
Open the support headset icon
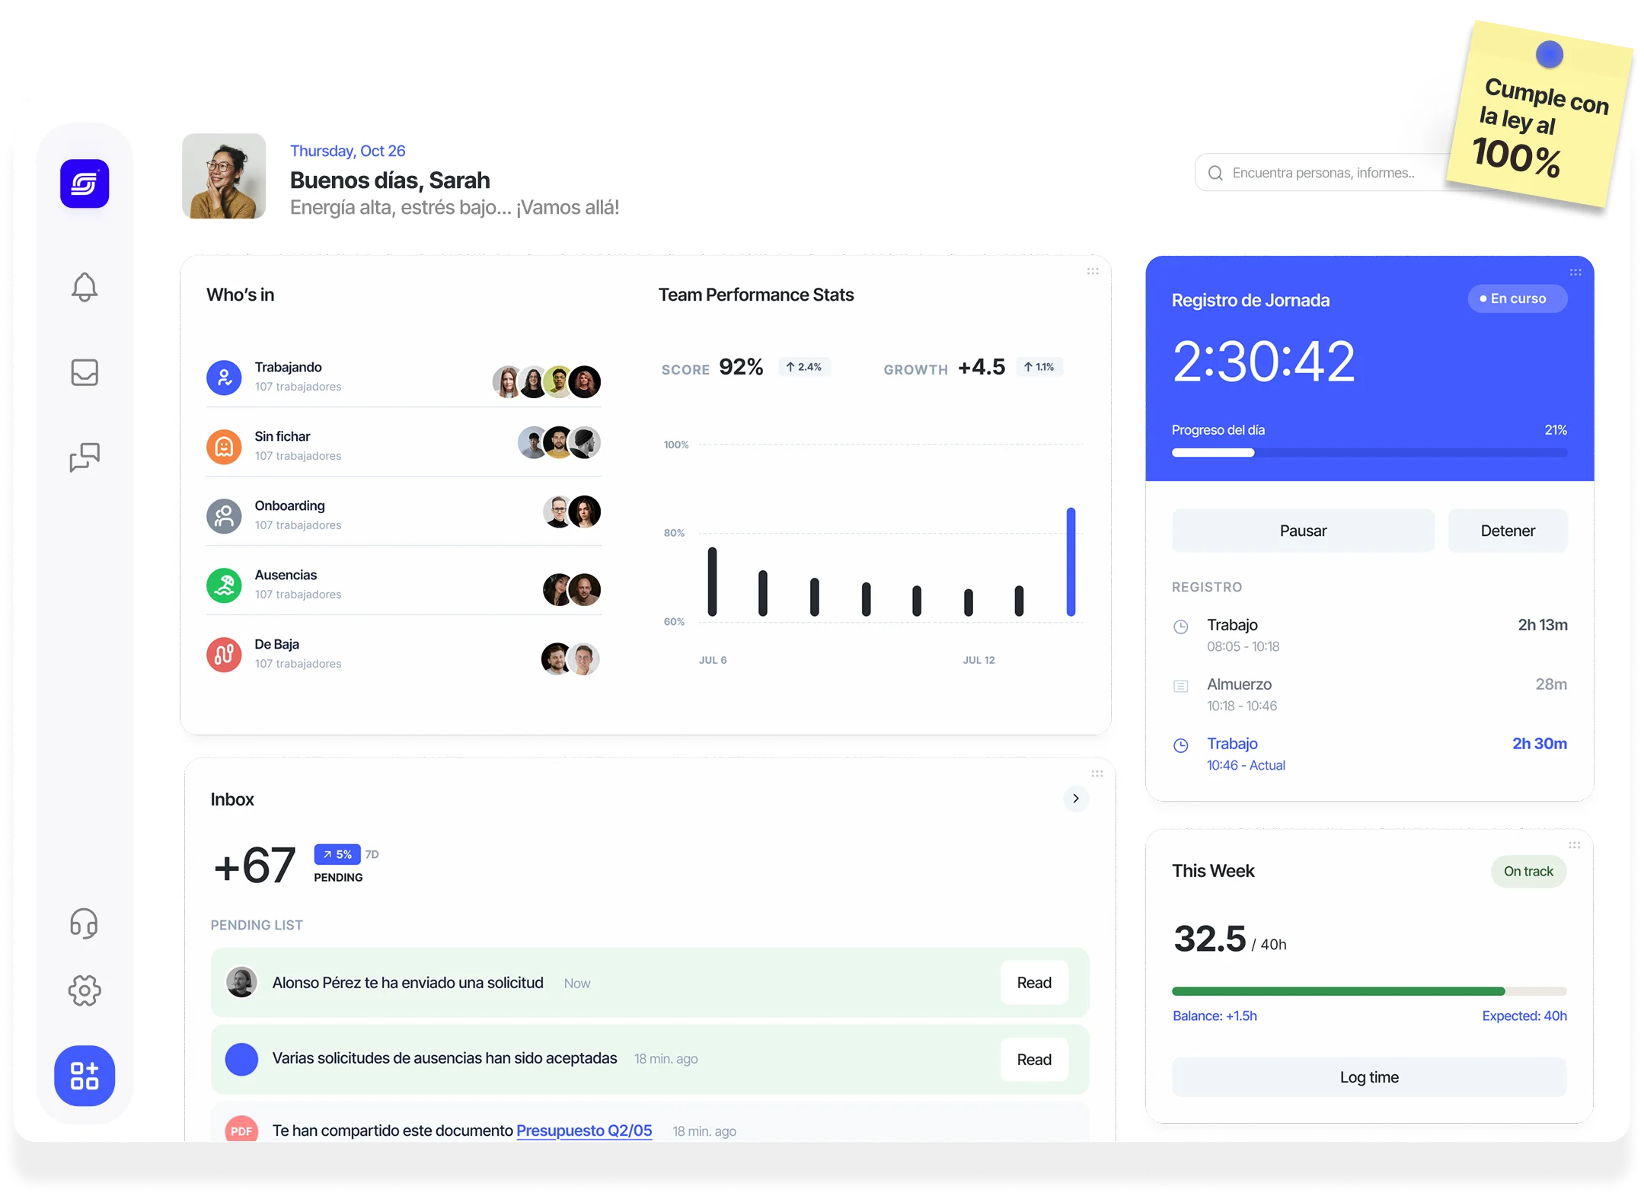click(85, 923)
